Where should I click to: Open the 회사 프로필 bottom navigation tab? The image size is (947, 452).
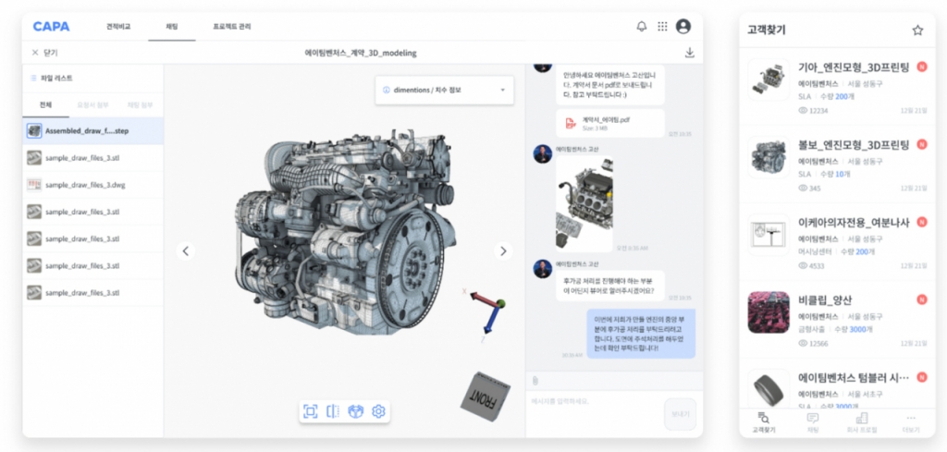click(862, 422)
